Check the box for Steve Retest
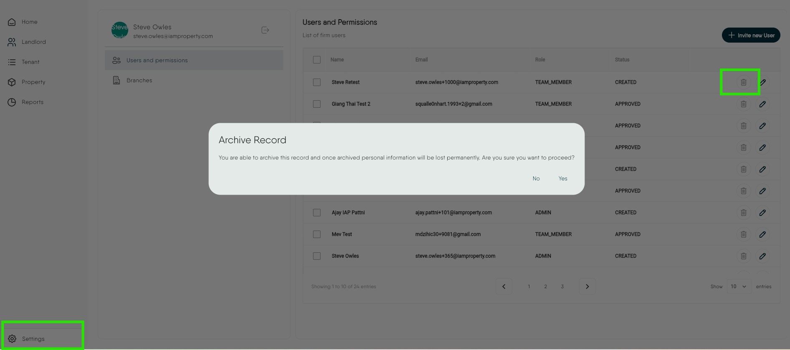 [317, 82]
